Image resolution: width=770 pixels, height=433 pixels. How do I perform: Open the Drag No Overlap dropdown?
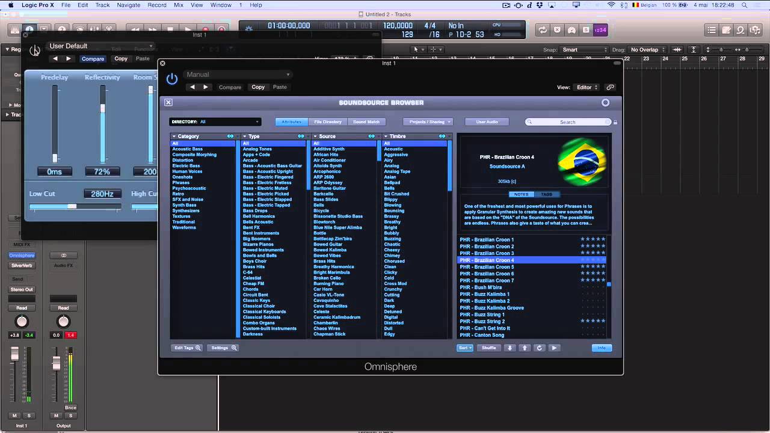point(648,50)
